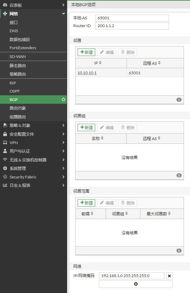The width and height of the screenshot is (190, 293).
Task: Expand Security Fabric submenu chevron
Action: 63,177
